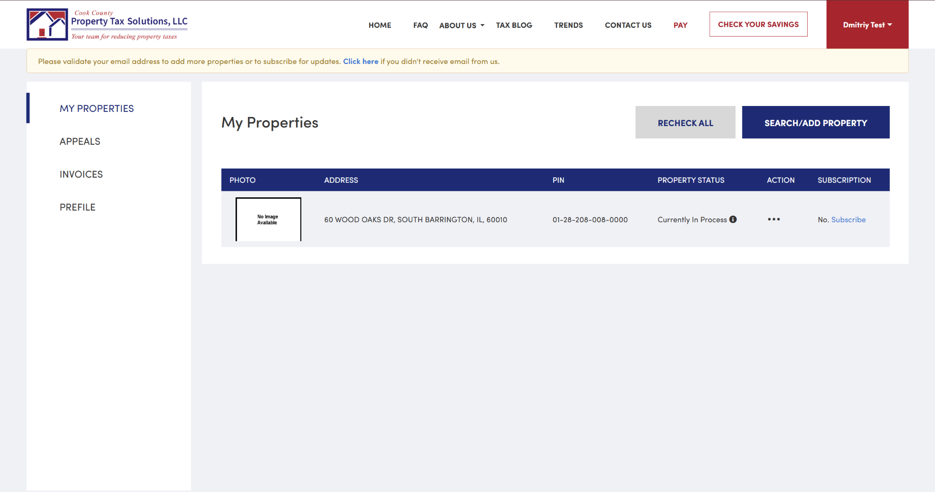Image resolution: width=935 pixels, height=492 pixels.
Task: Select MY PROPERTIES in the sidebar
Action: click(97, 108)
